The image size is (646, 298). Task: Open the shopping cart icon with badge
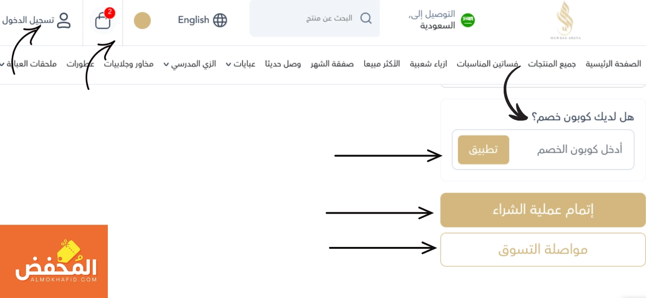click(103, 21)
